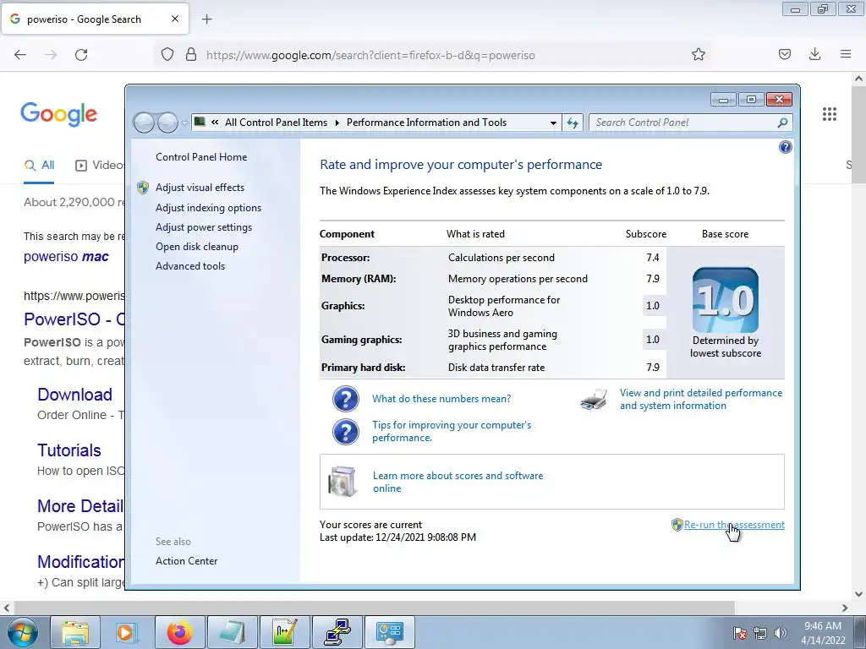Click Re-run the assessment link
Screen dimensions: 866x649
tap(734, 525)
